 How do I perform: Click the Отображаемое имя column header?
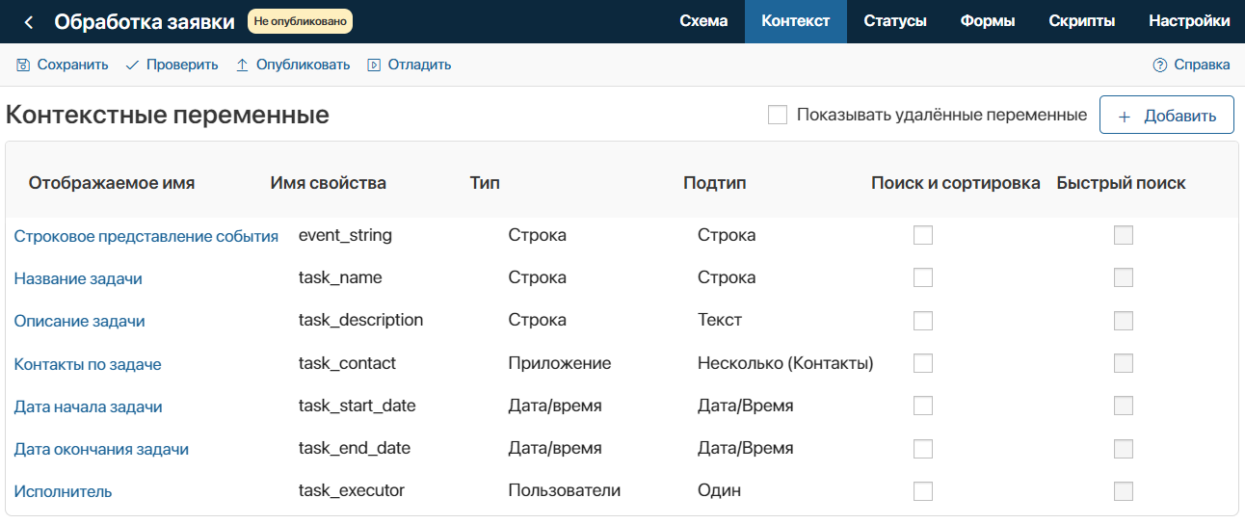[x=112, y=183]
